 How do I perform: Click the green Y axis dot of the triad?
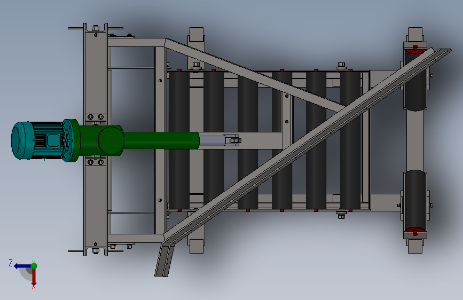click(x=34, y=266)
